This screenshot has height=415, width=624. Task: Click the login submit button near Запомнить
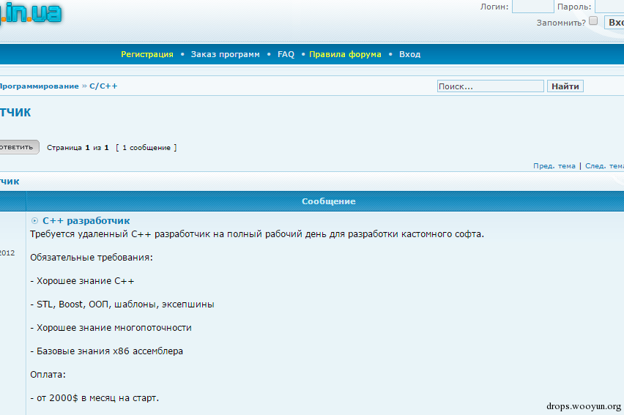click(614, 22)
